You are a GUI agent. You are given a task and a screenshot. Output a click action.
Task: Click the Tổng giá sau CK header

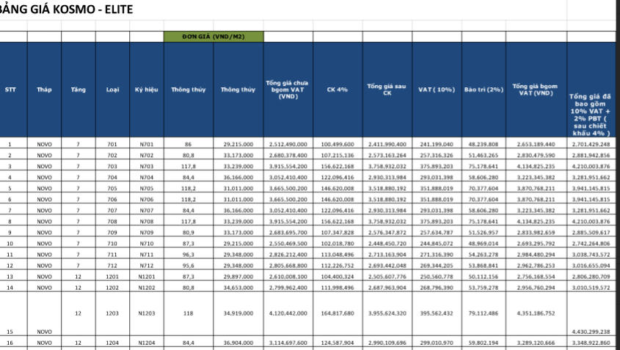[x=386, y=90]
